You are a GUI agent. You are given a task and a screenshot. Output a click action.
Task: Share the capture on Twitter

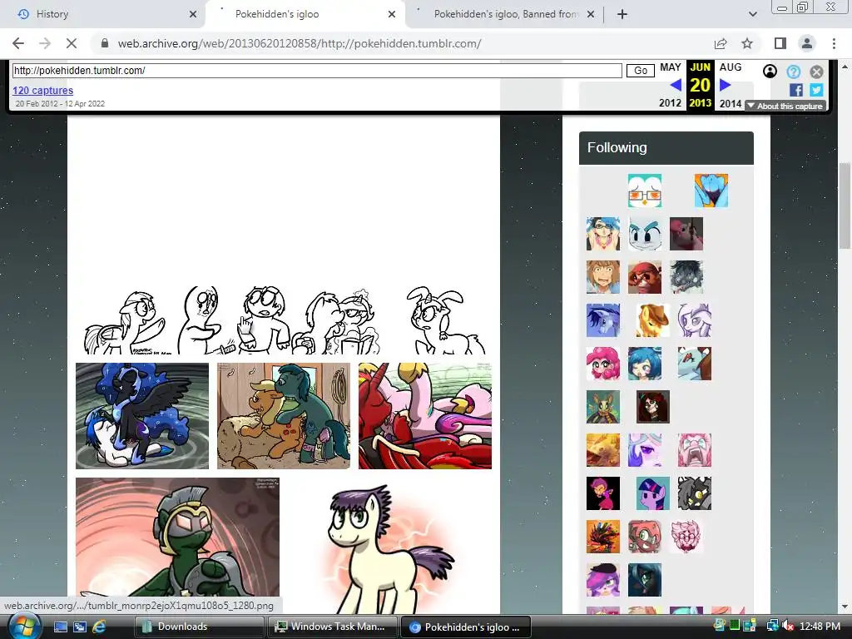tap(816, 90)
